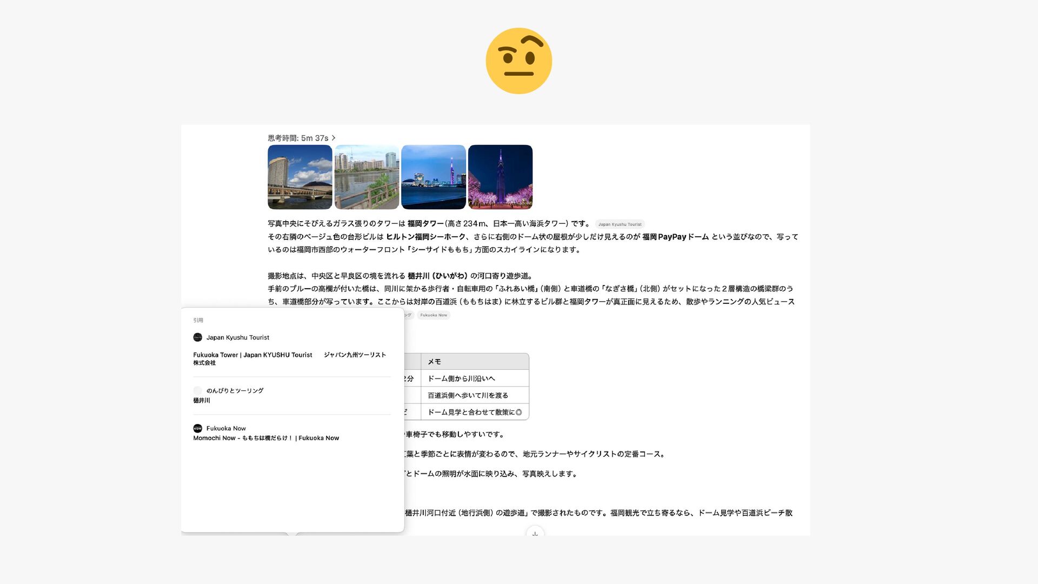Click the scroll-to-bottom arrow button
The height and width of the screenshot is (584, 1038).
535,534
